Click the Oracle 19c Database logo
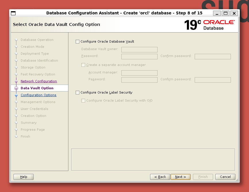 [x=209, y=25]
